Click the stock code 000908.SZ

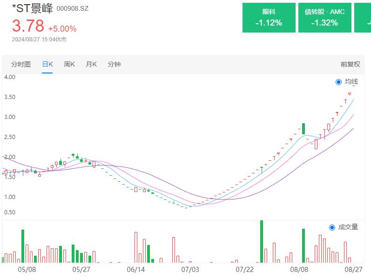point(72,9)
